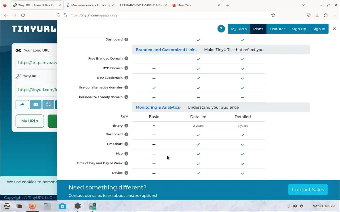Open the list all tabs dropdown

tap(303, 5)
